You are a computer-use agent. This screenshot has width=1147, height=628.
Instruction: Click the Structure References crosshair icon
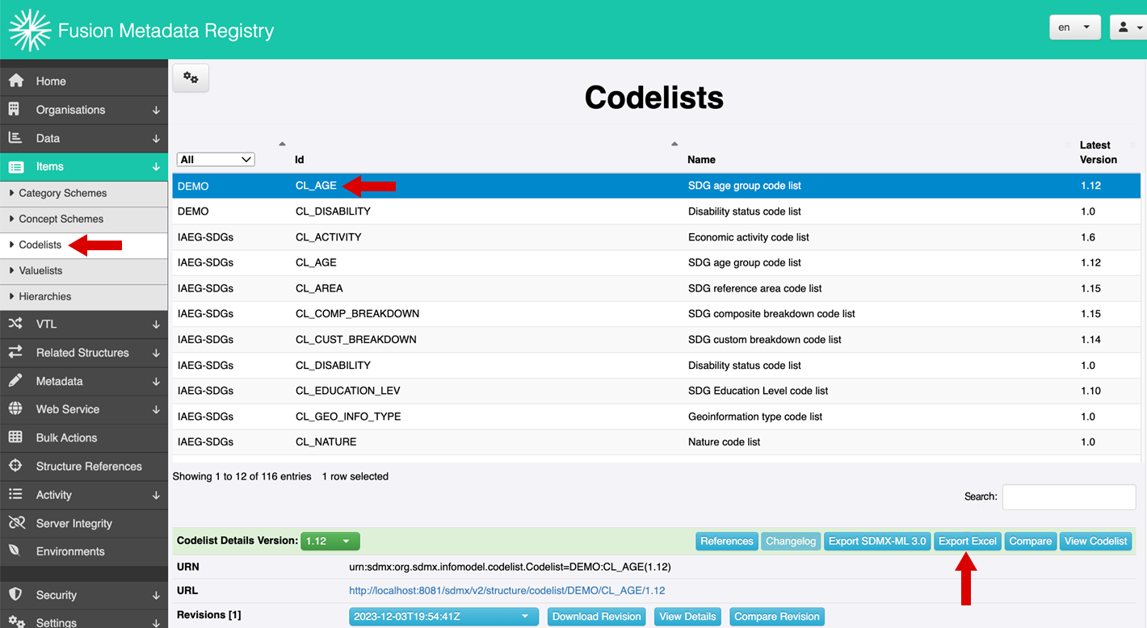tap(15, 466)
